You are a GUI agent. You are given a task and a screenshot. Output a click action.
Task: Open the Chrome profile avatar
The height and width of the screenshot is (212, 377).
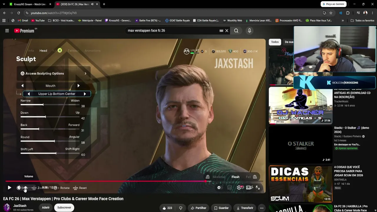[365, 13]
